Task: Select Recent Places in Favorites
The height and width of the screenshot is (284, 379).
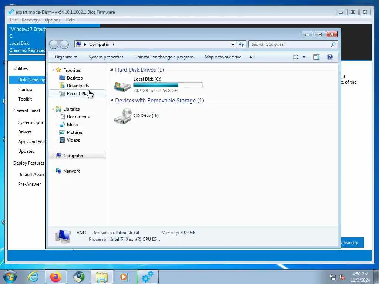Action: (77, 94)
